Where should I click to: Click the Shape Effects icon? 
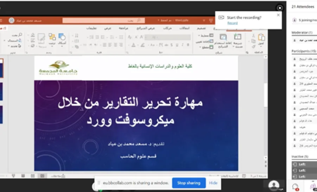coord(33,46)
